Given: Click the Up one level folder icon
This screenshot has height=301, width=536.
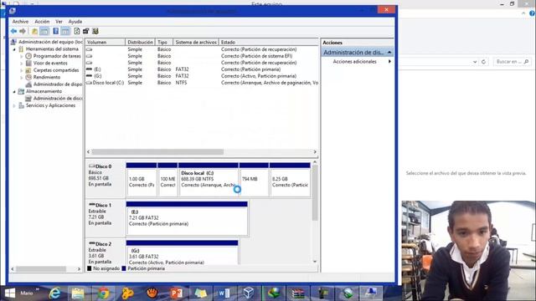Looking at the screenshot, I should pos(34,32).
